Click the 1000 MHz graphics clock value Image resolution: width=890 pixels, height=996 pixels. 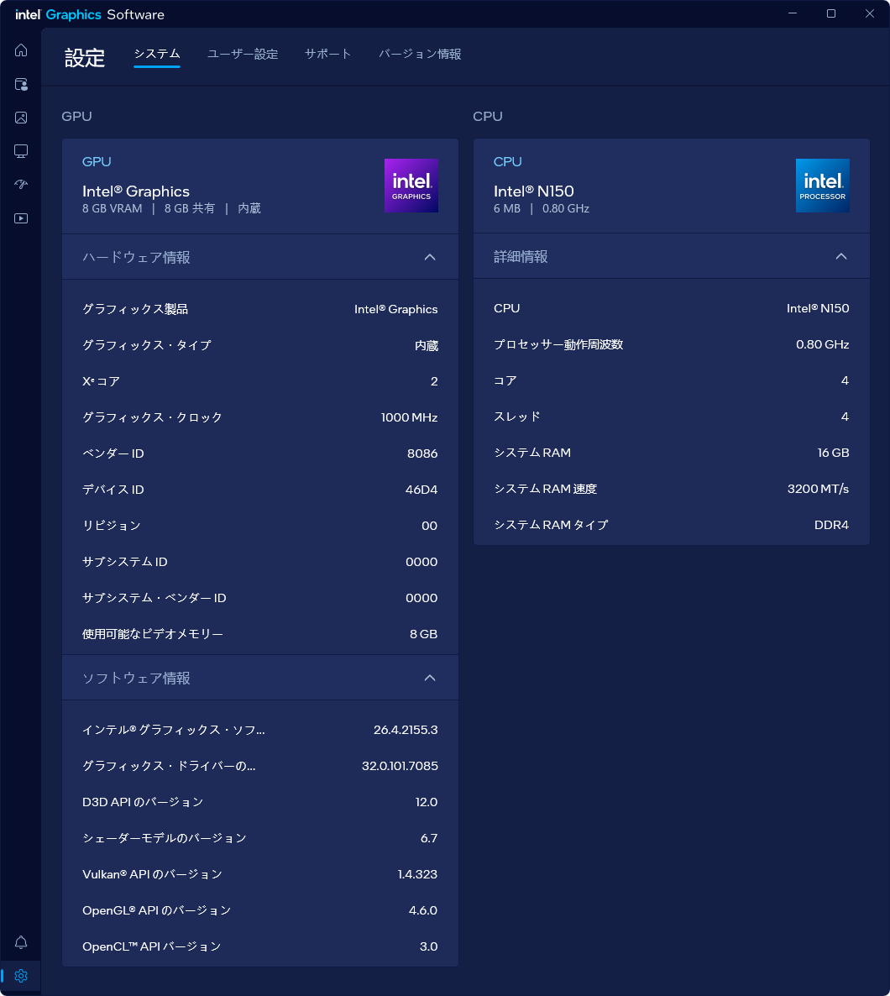pos(409,417)
